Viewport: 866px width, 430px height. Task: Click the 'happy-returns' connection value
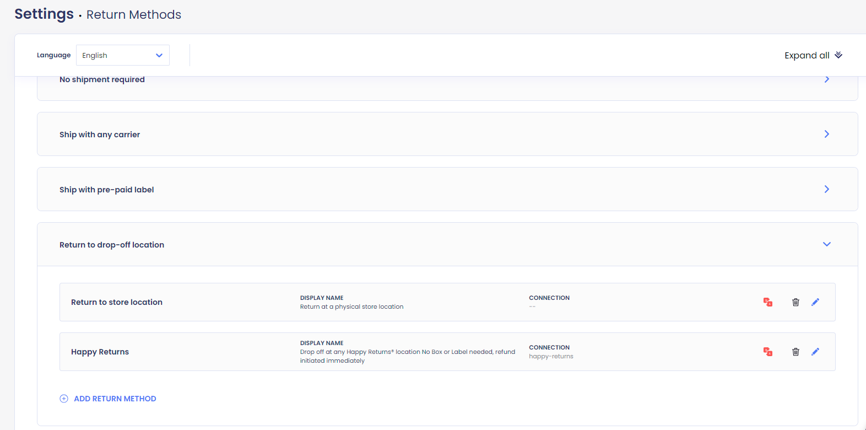tap(551, 356)
